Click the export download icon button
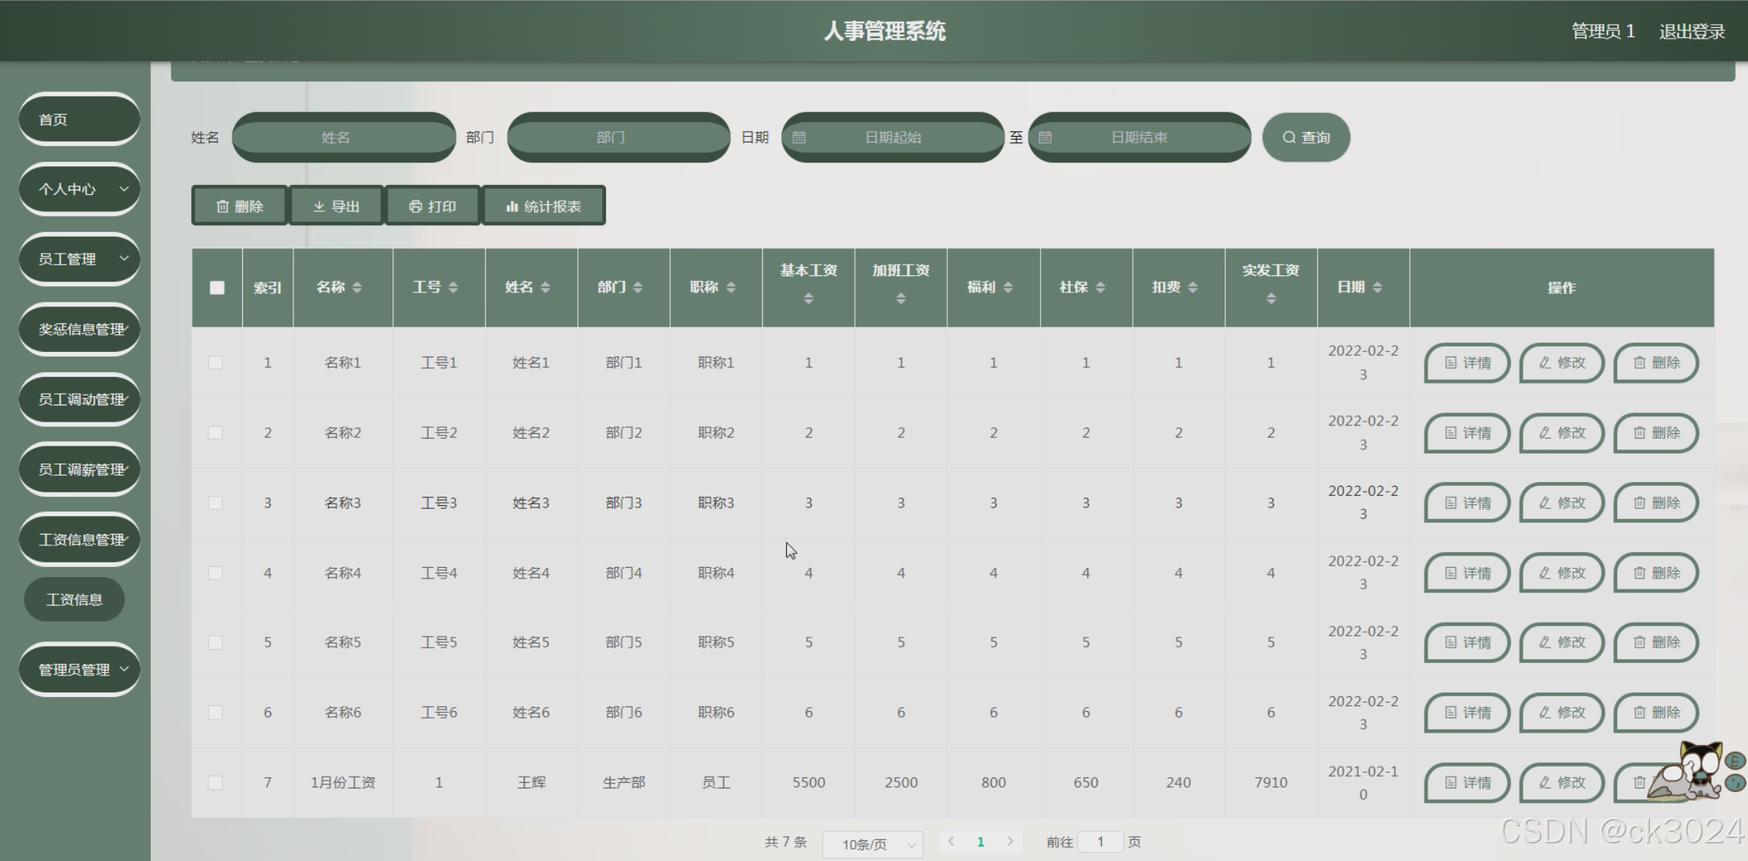The height and width of the screenshot is (861, 1748). [336, 207]
